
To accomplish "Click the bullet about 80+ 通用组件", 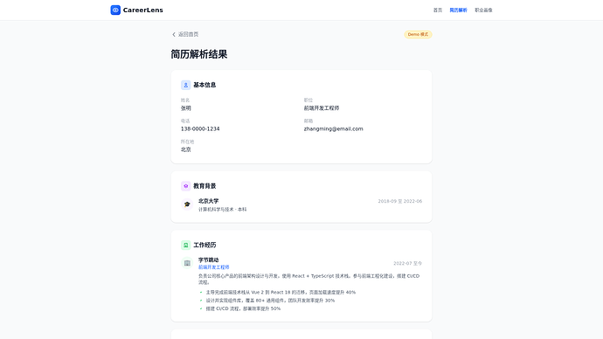I will (270, 301).
